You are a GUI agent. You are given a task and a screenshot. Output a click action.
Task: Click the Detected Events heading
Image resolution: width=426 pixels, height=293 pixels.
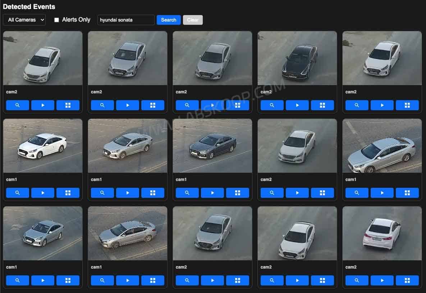click(29, 6)
